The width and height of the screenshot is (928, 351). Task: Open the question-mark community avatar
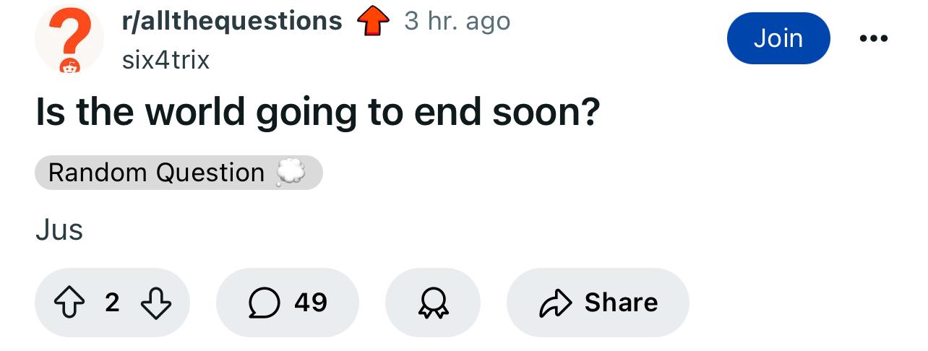[69, 38]
